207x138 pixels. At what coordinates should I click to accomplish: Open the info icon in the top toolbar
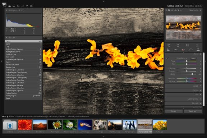(31, 6)
